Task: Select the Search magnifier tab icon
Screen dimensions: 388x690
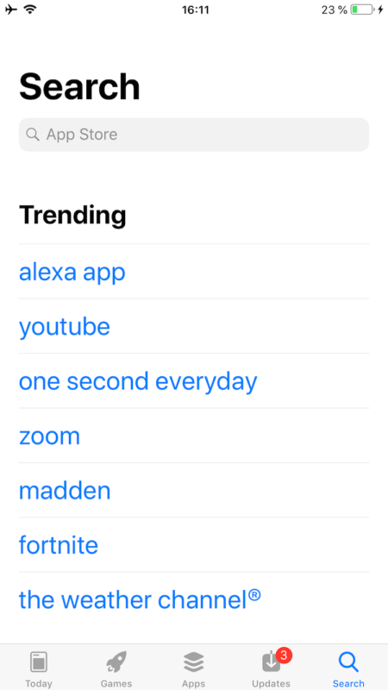Action: (x=348, y=662)
